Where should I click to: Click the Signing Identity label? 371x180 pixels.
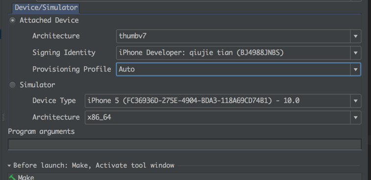click(64, 52)
